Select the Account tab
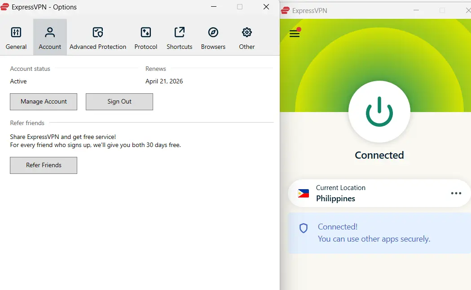This screenshot has height=290, width=471. [x=50, y=38]
